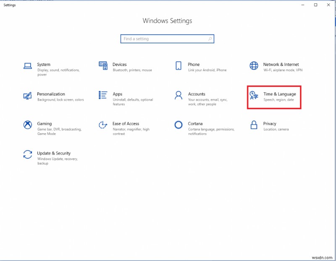Open Ease of Access label
Screen dimensions: 336x261
[x=126, y=124]
